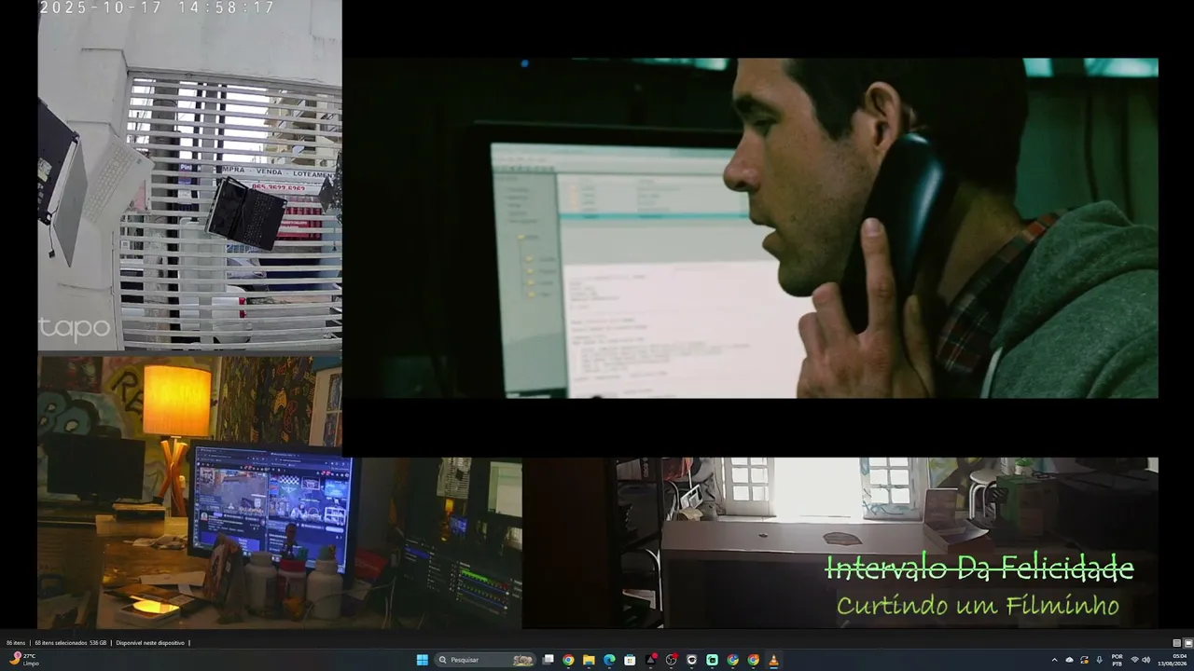Viewport: 1194px width, 671px height.
Task: Open Microsoft Store from the taskbar
Action: 630,660
